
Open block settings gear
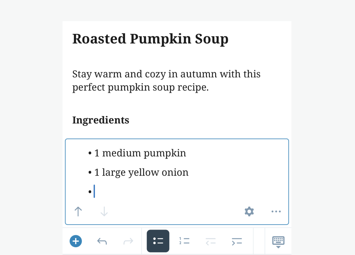[x=249, y=212]
